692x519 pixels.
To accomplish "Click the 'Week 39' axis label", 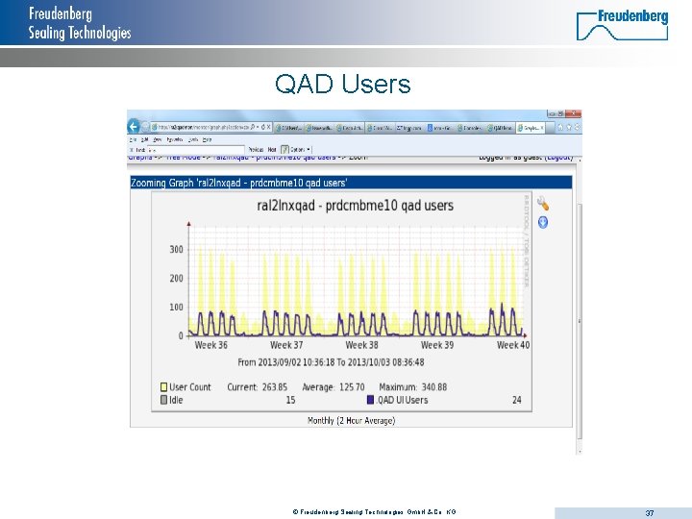I will (437, 345).
